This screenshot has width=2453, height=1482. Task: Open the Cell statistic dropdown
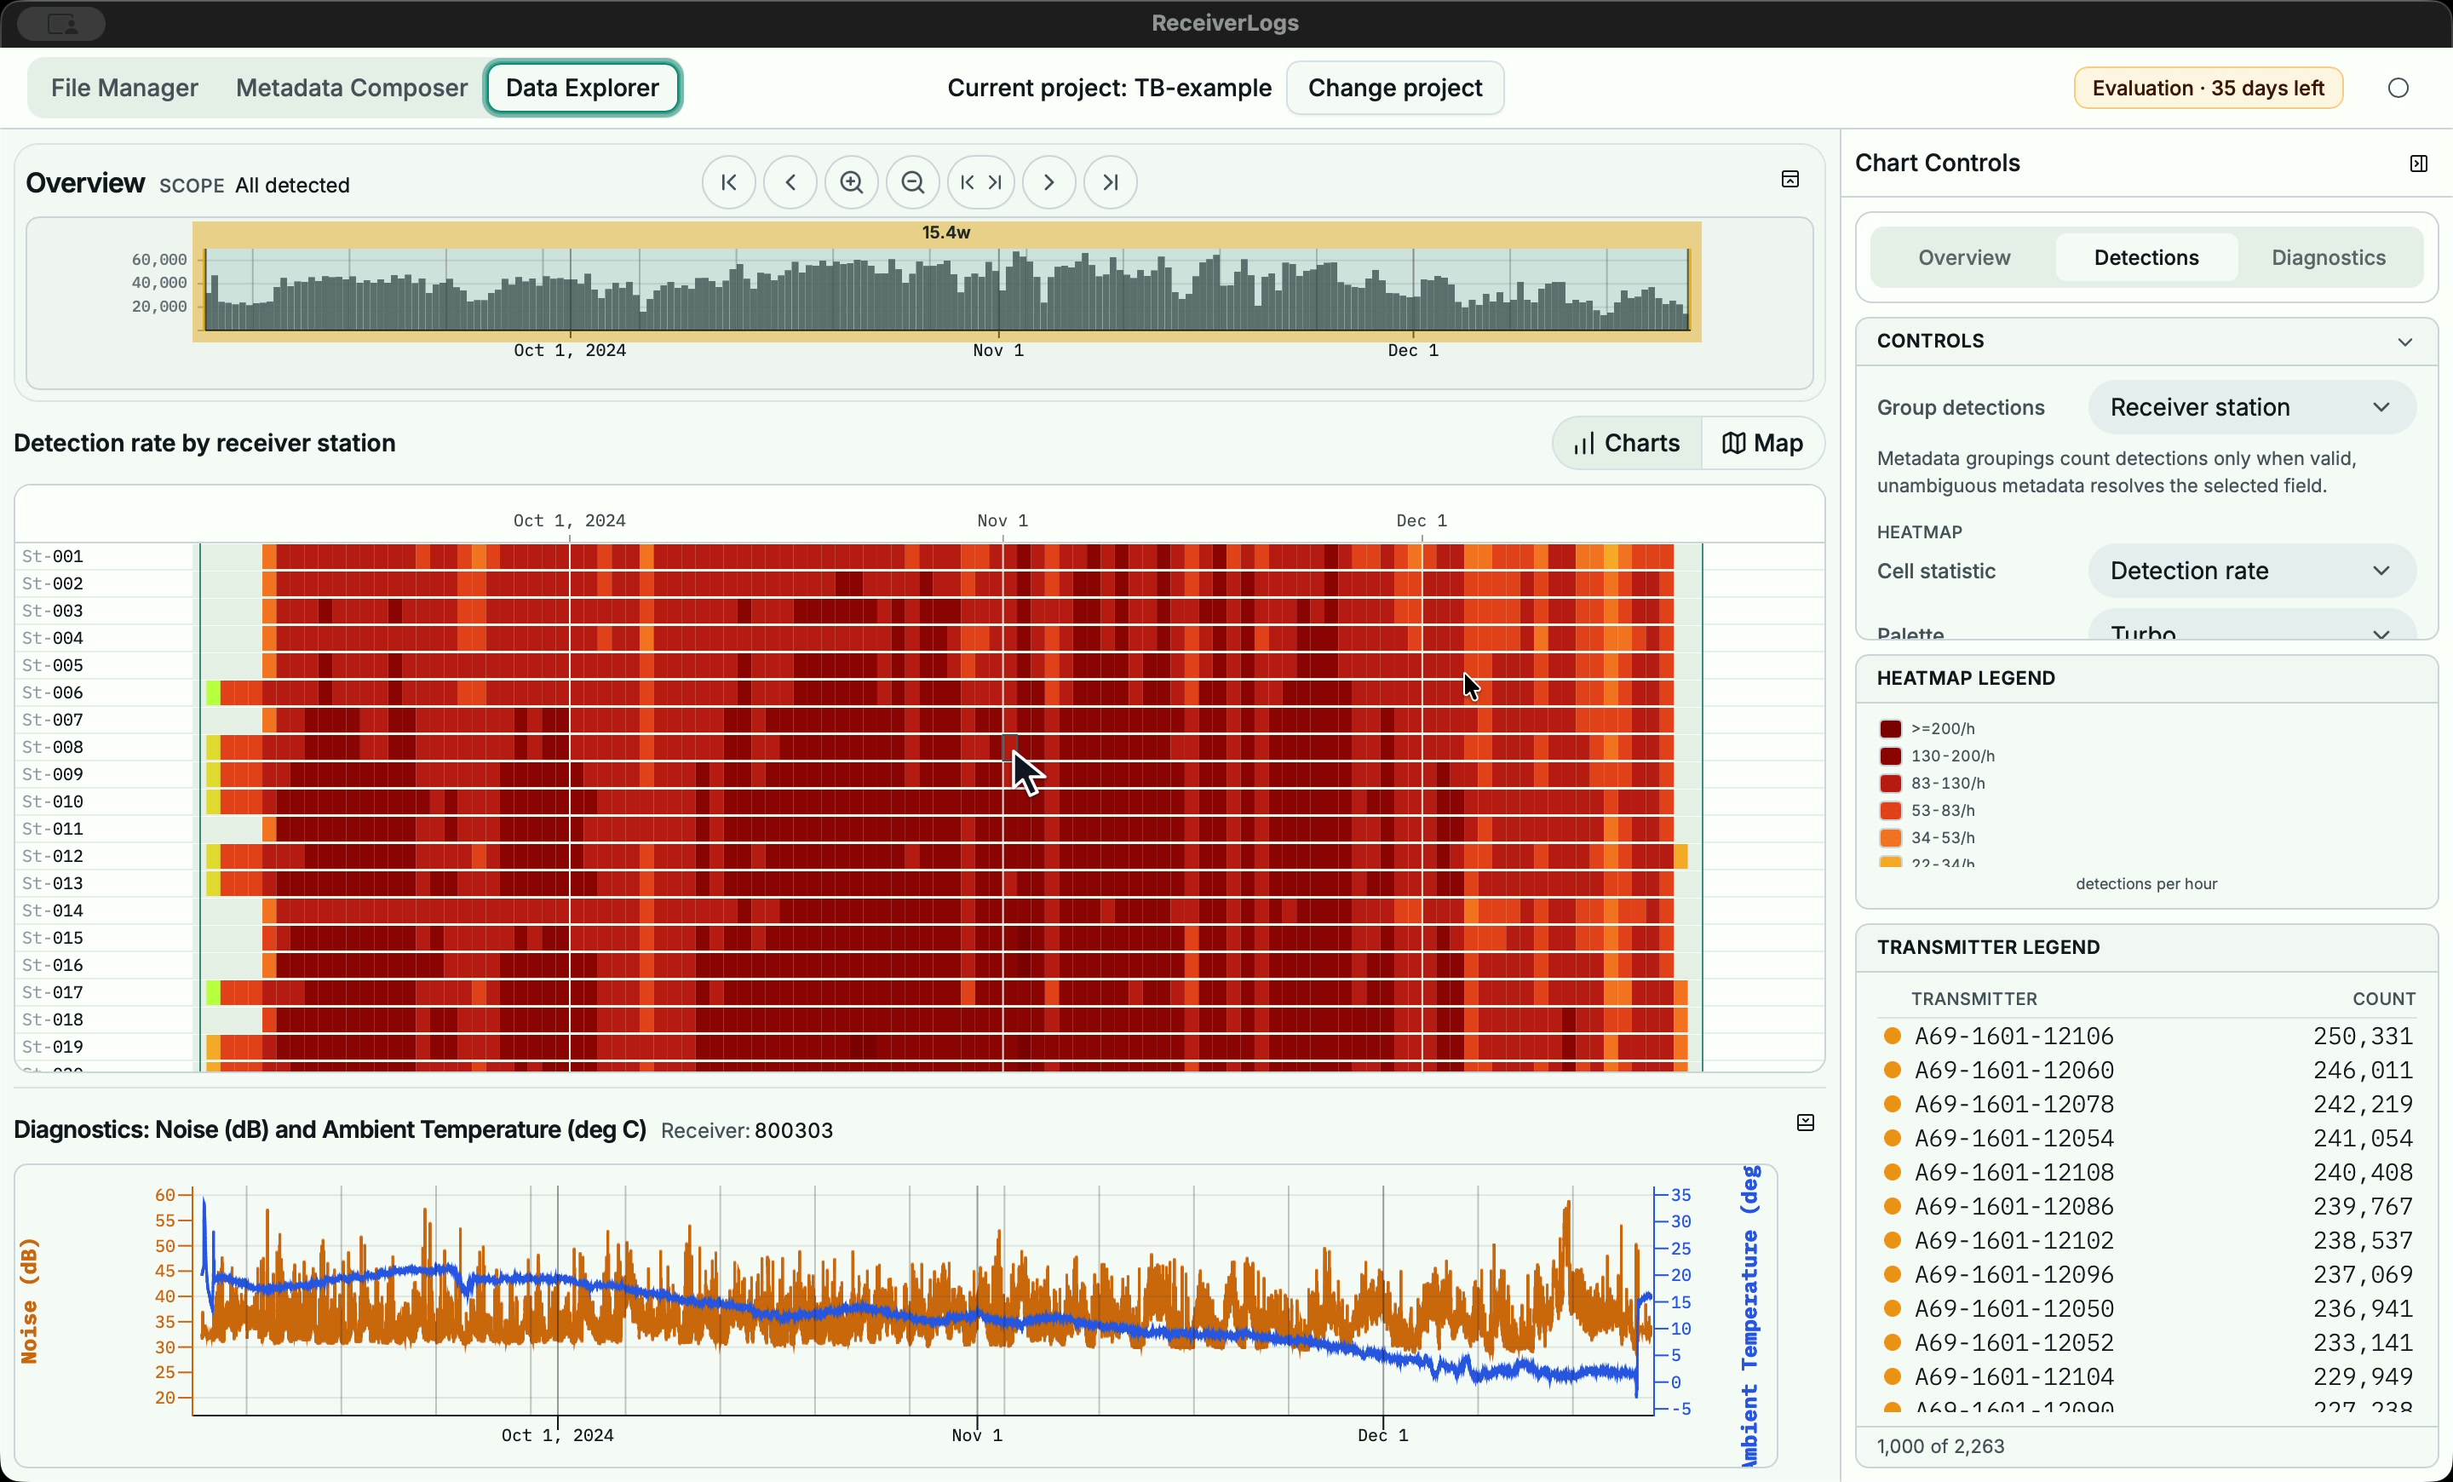pos(2251,572)
